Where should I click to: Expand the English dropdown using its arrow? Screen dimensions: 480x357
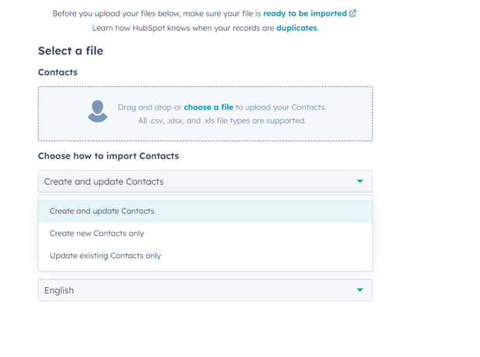click(359, 290)
